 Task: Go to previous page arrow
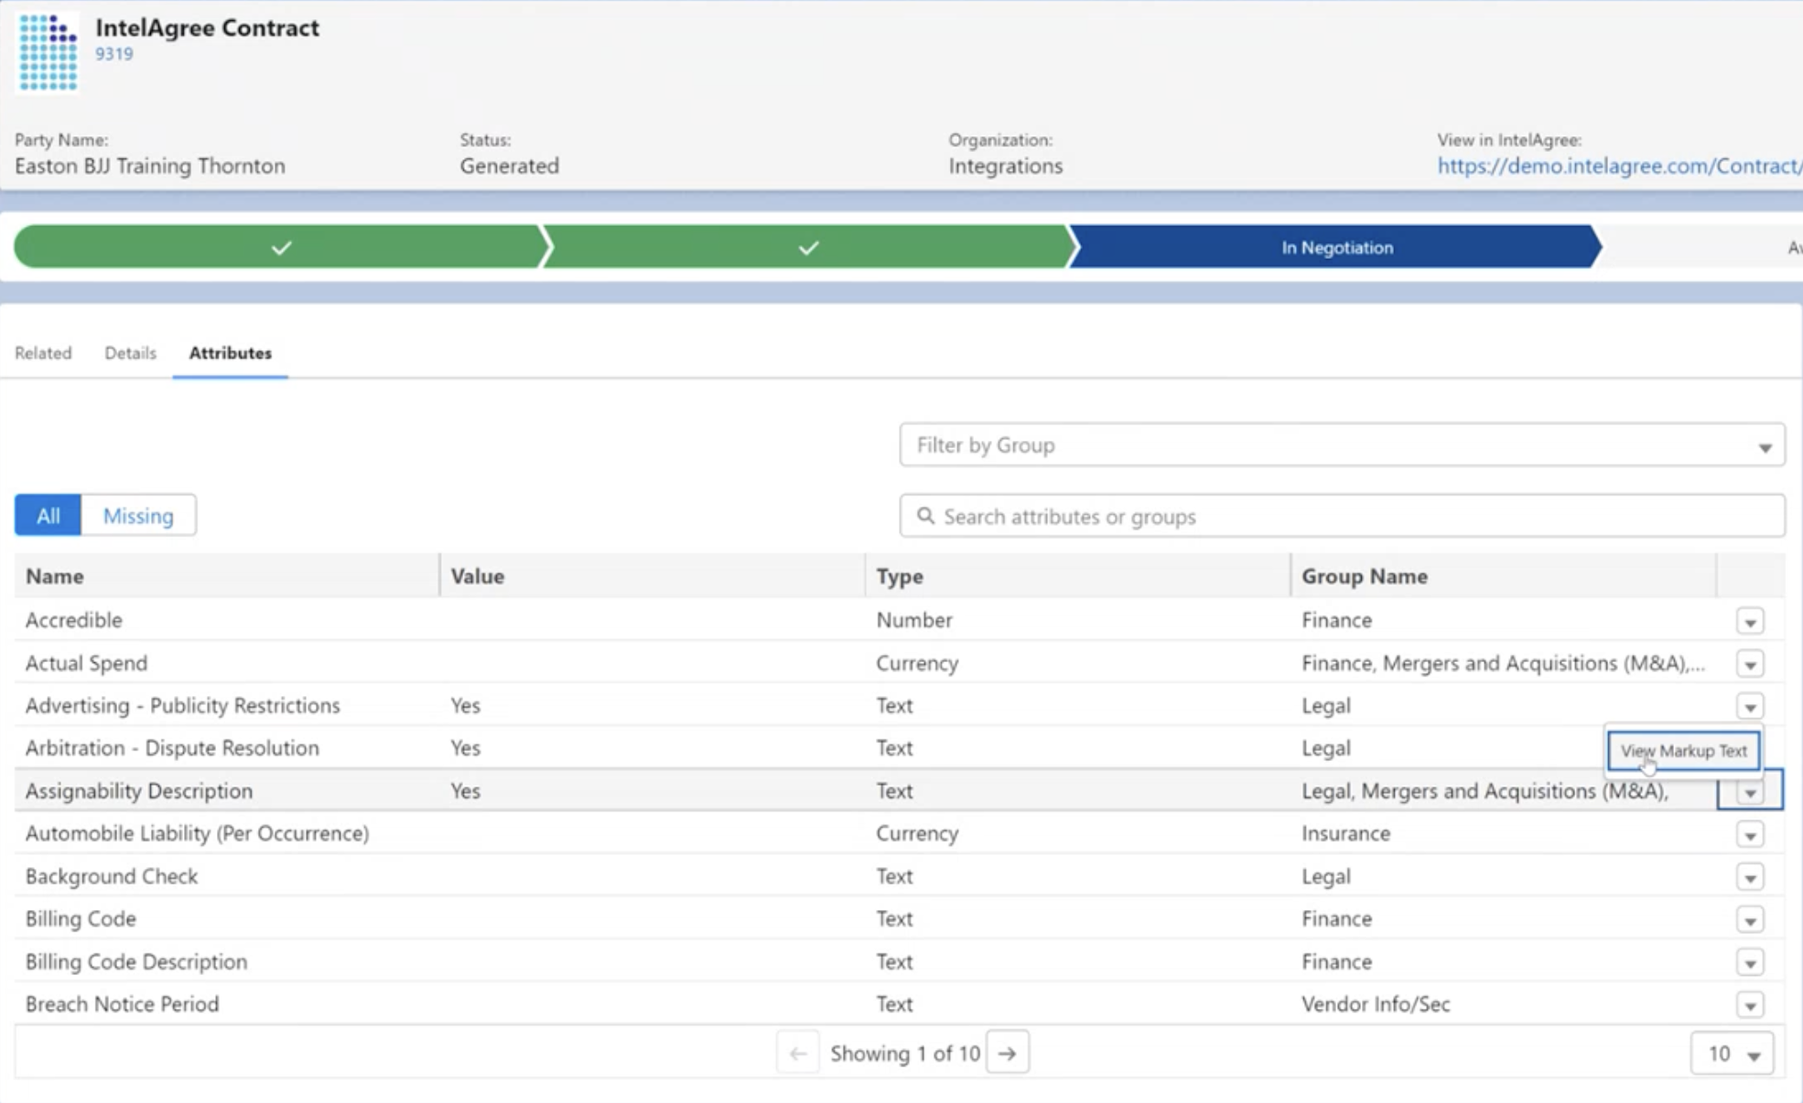point(798,1054)
